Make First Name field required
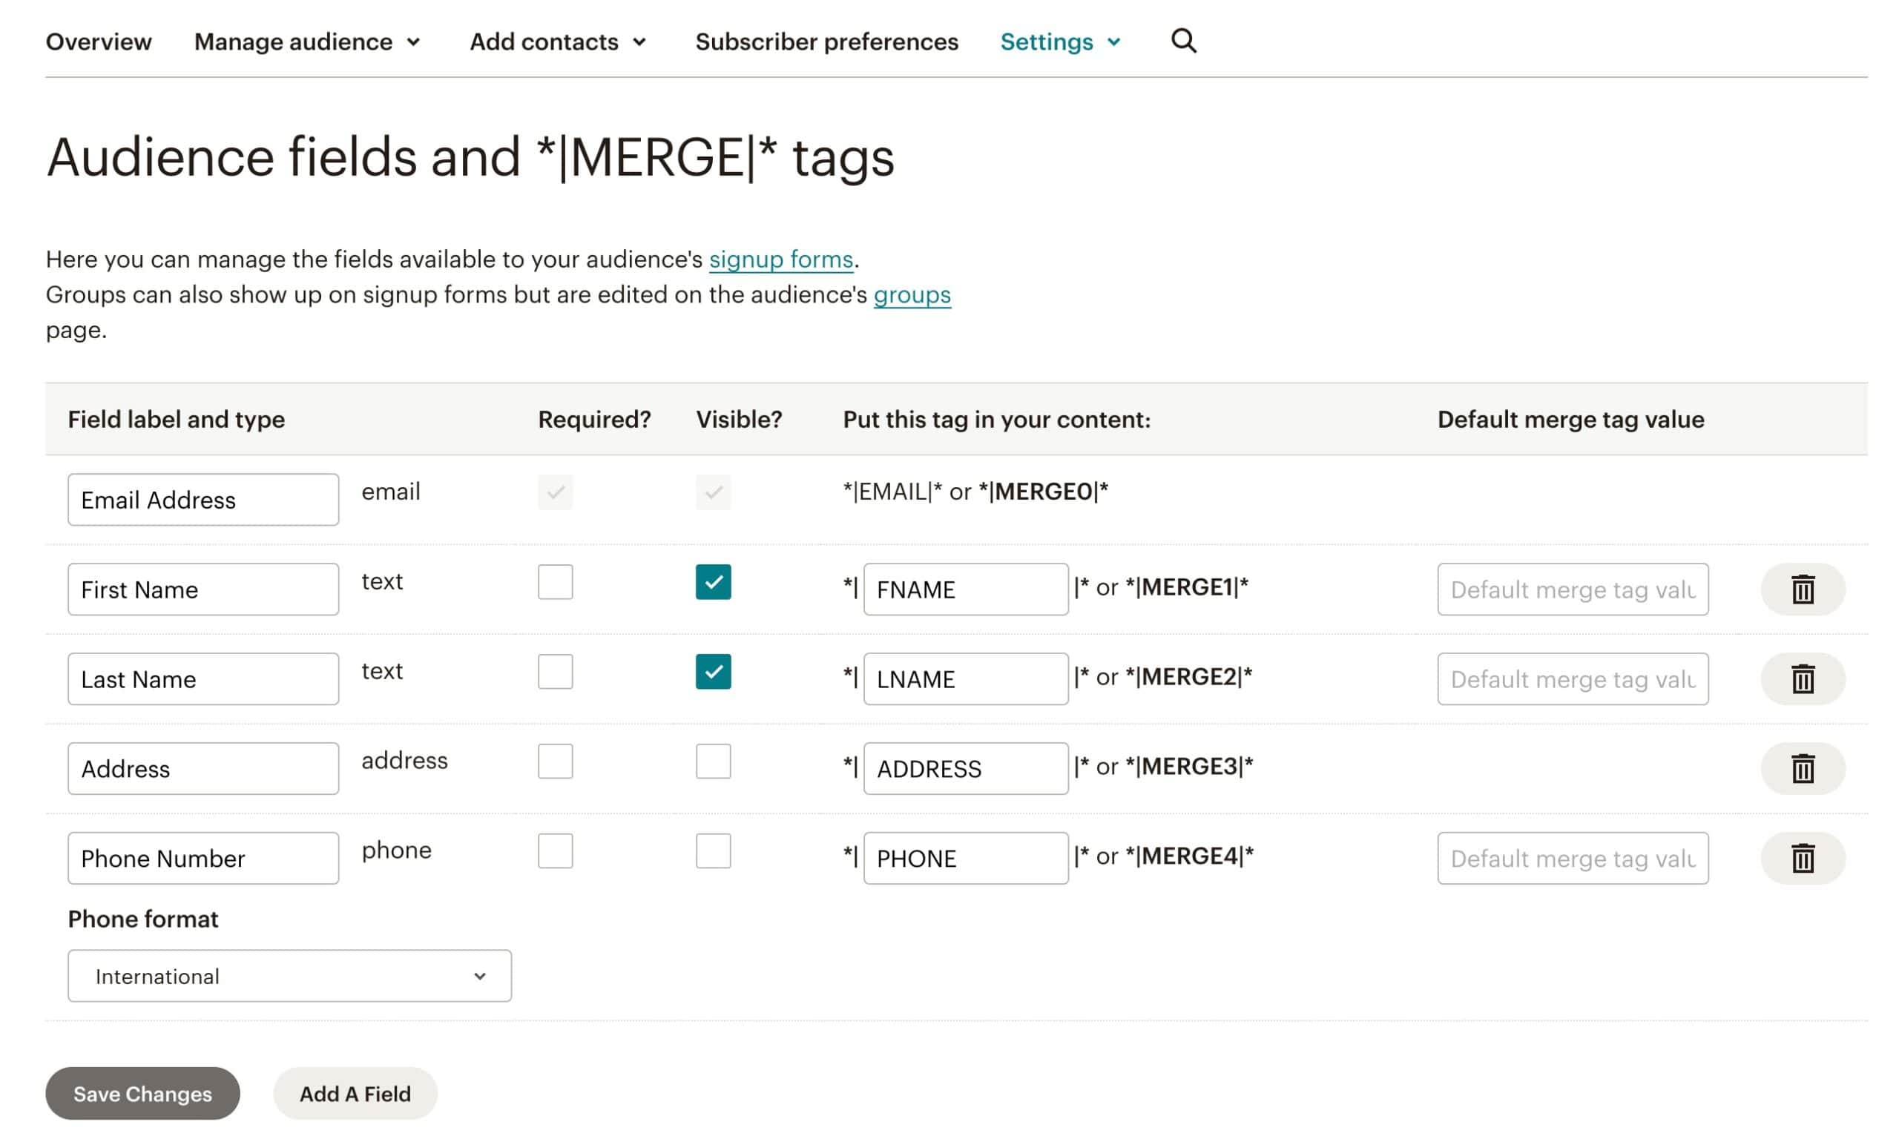The width and height of the screenshot is (1899, 1136). (x=555, y=582)
